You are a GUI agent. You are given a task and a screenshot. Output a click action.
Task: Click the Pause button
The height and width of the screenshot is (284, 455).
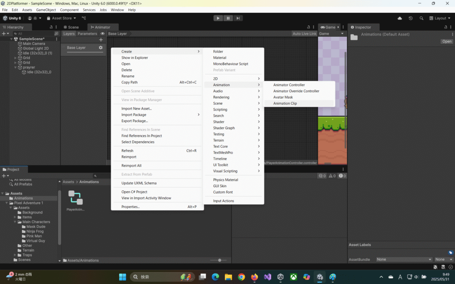[228, 18]
